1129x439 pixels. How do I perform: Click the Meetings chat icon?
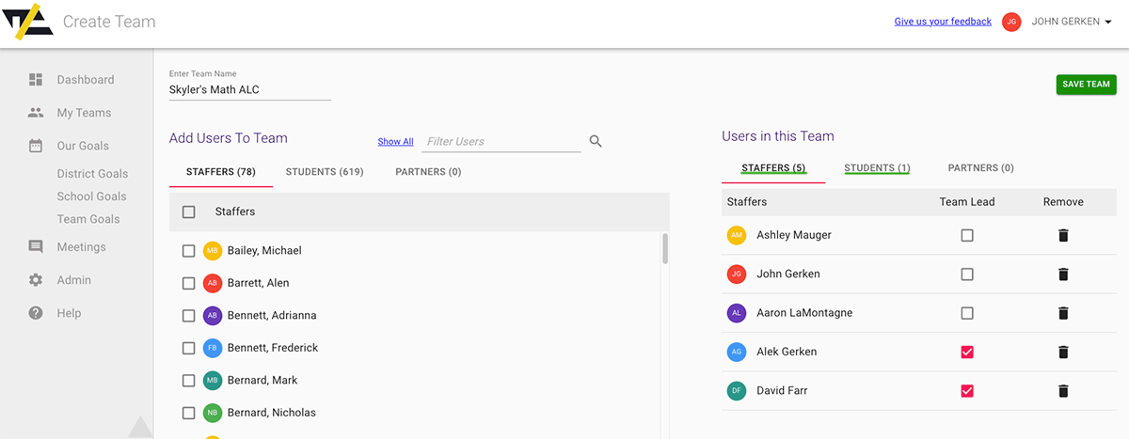click(36, 247)
